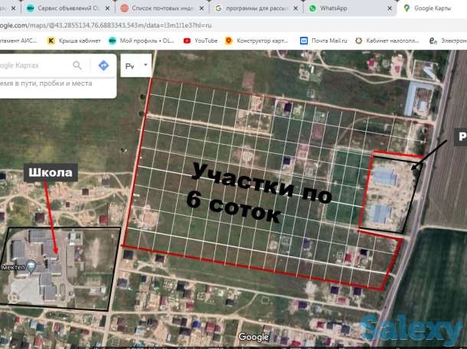Open Почта Mail.ru bookmark
Viewport: 467px width, 349px height.
pos(323,41)
